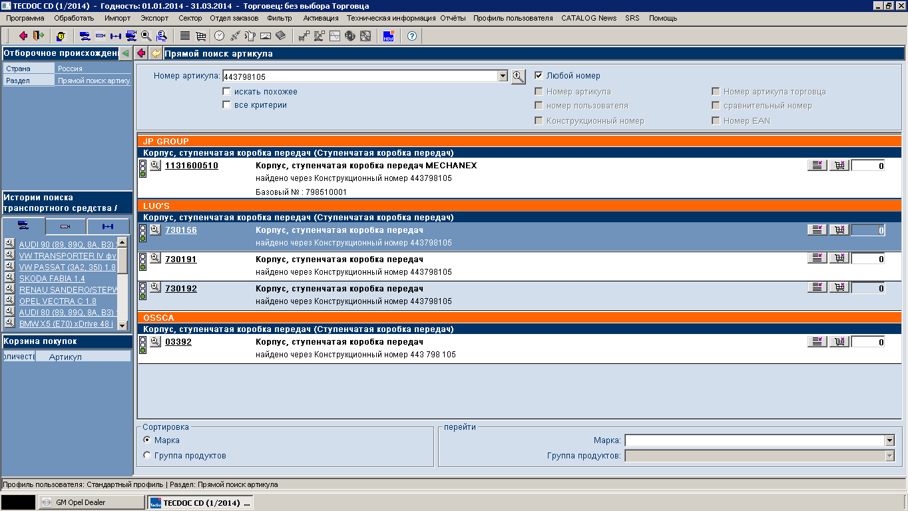
Task: Toggle the 'все критерии' checkbox
Action: [x=227, y=105]
